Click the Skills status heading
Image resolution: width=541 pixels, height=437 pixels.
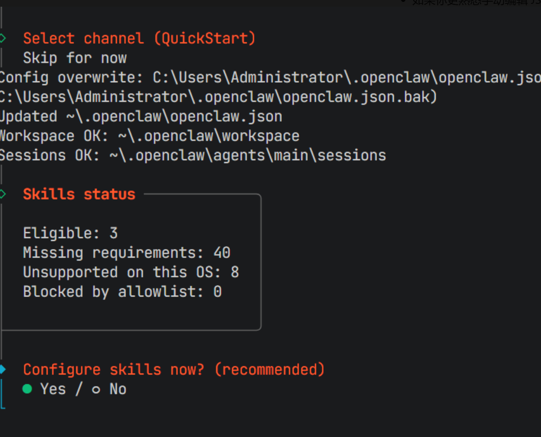[79, 194]
